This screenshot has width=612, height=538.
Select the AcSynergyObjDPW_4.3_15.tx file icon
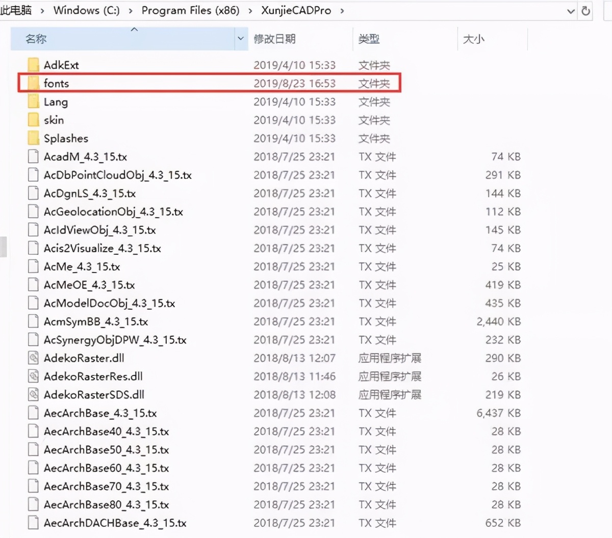[x=33, y=340]
